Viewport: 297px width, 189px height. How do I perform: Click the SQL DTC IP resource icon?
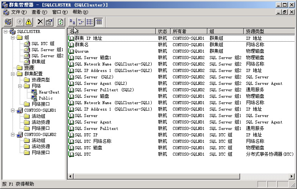coord(71,135)
